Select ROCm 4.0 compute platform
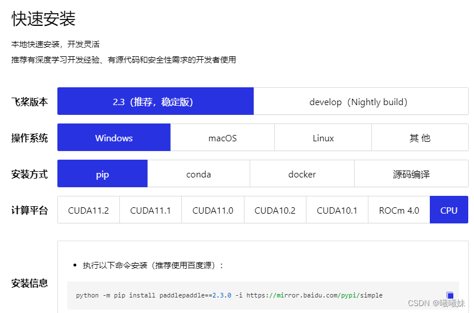This screenshot has width=474, height=313. [399, 210]
